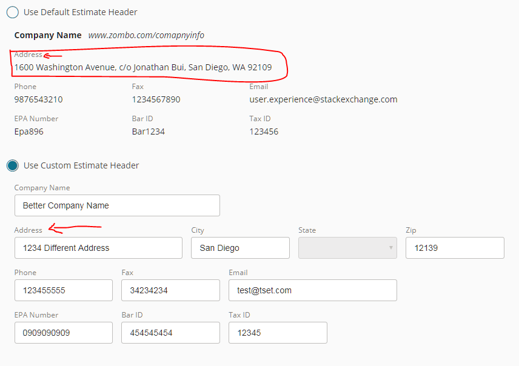Click the EPA Number field showing 0909090909
Viewport: 519px width, 366px height.
click(x=64, y=333)
